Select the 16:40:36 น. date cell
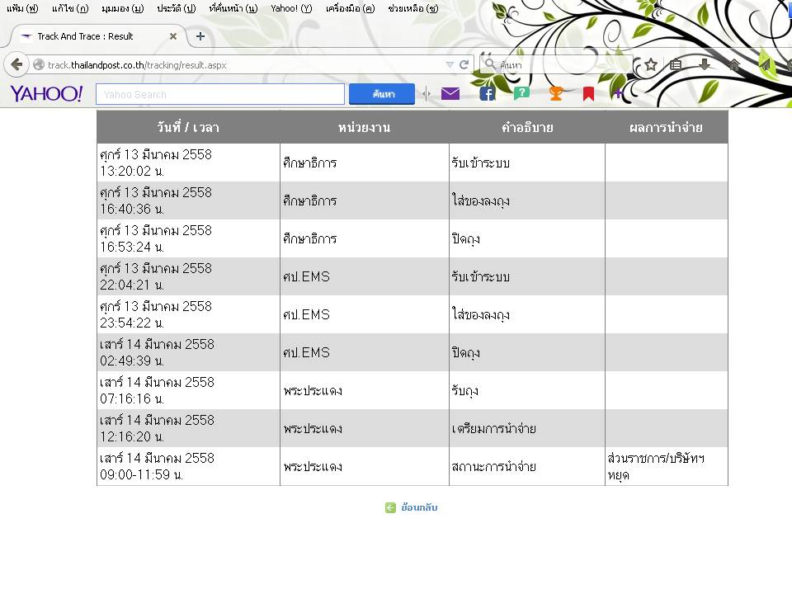 point(188,200)
